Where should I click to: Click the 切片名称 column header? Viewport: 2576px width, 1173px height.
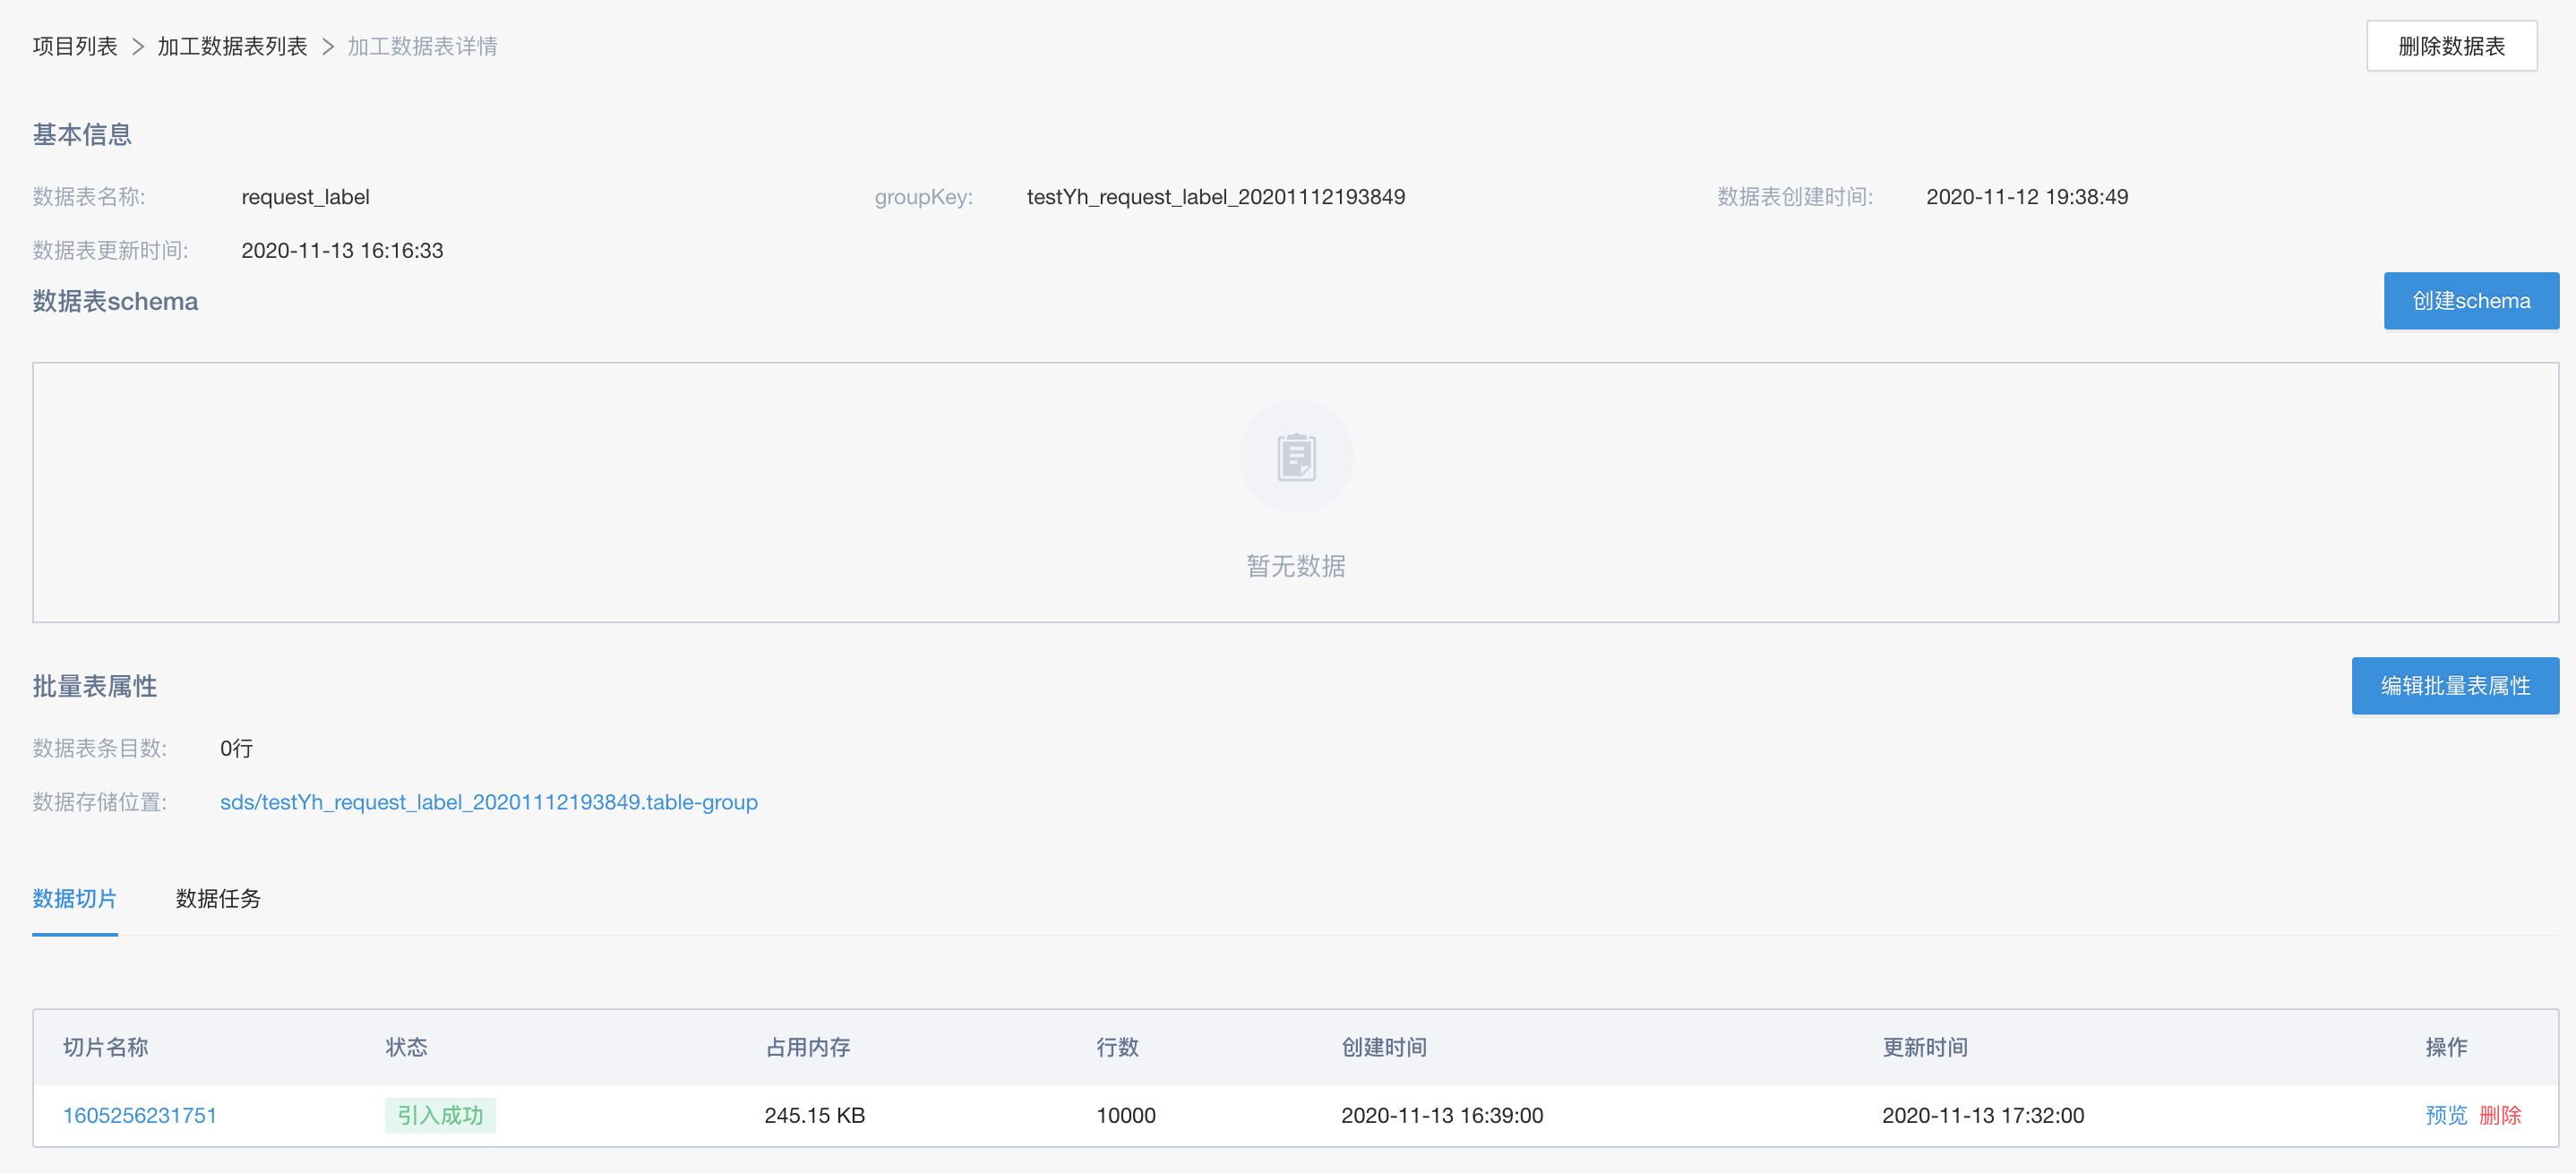click(x=106, y=1047)
